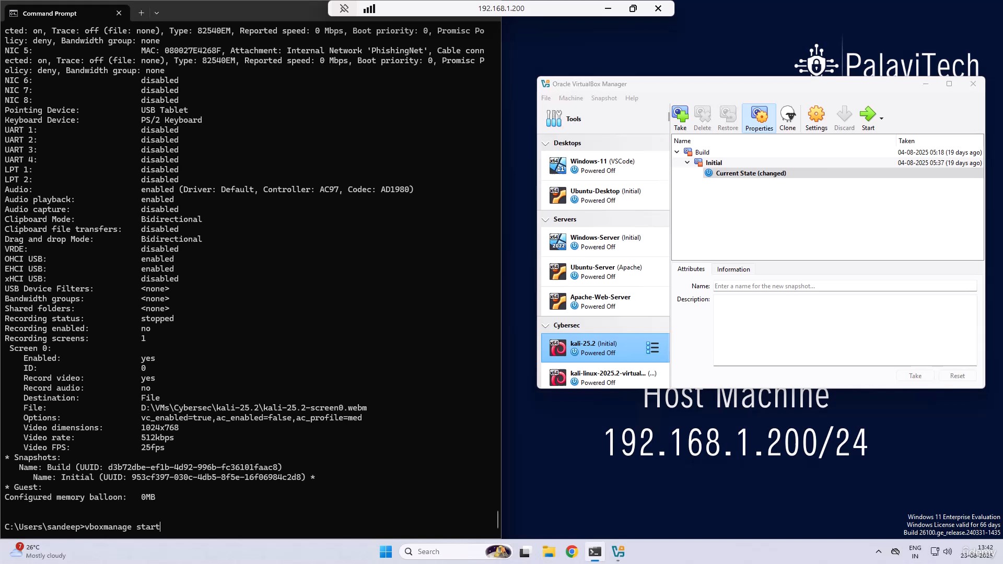Open kali-25.2 machine tools menu icon

click(x=652, y=348)
